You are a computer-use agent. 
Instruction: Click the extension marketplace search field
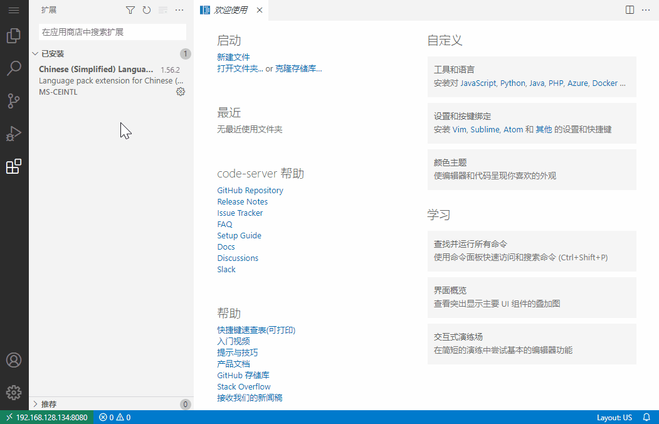pos(112,31)
